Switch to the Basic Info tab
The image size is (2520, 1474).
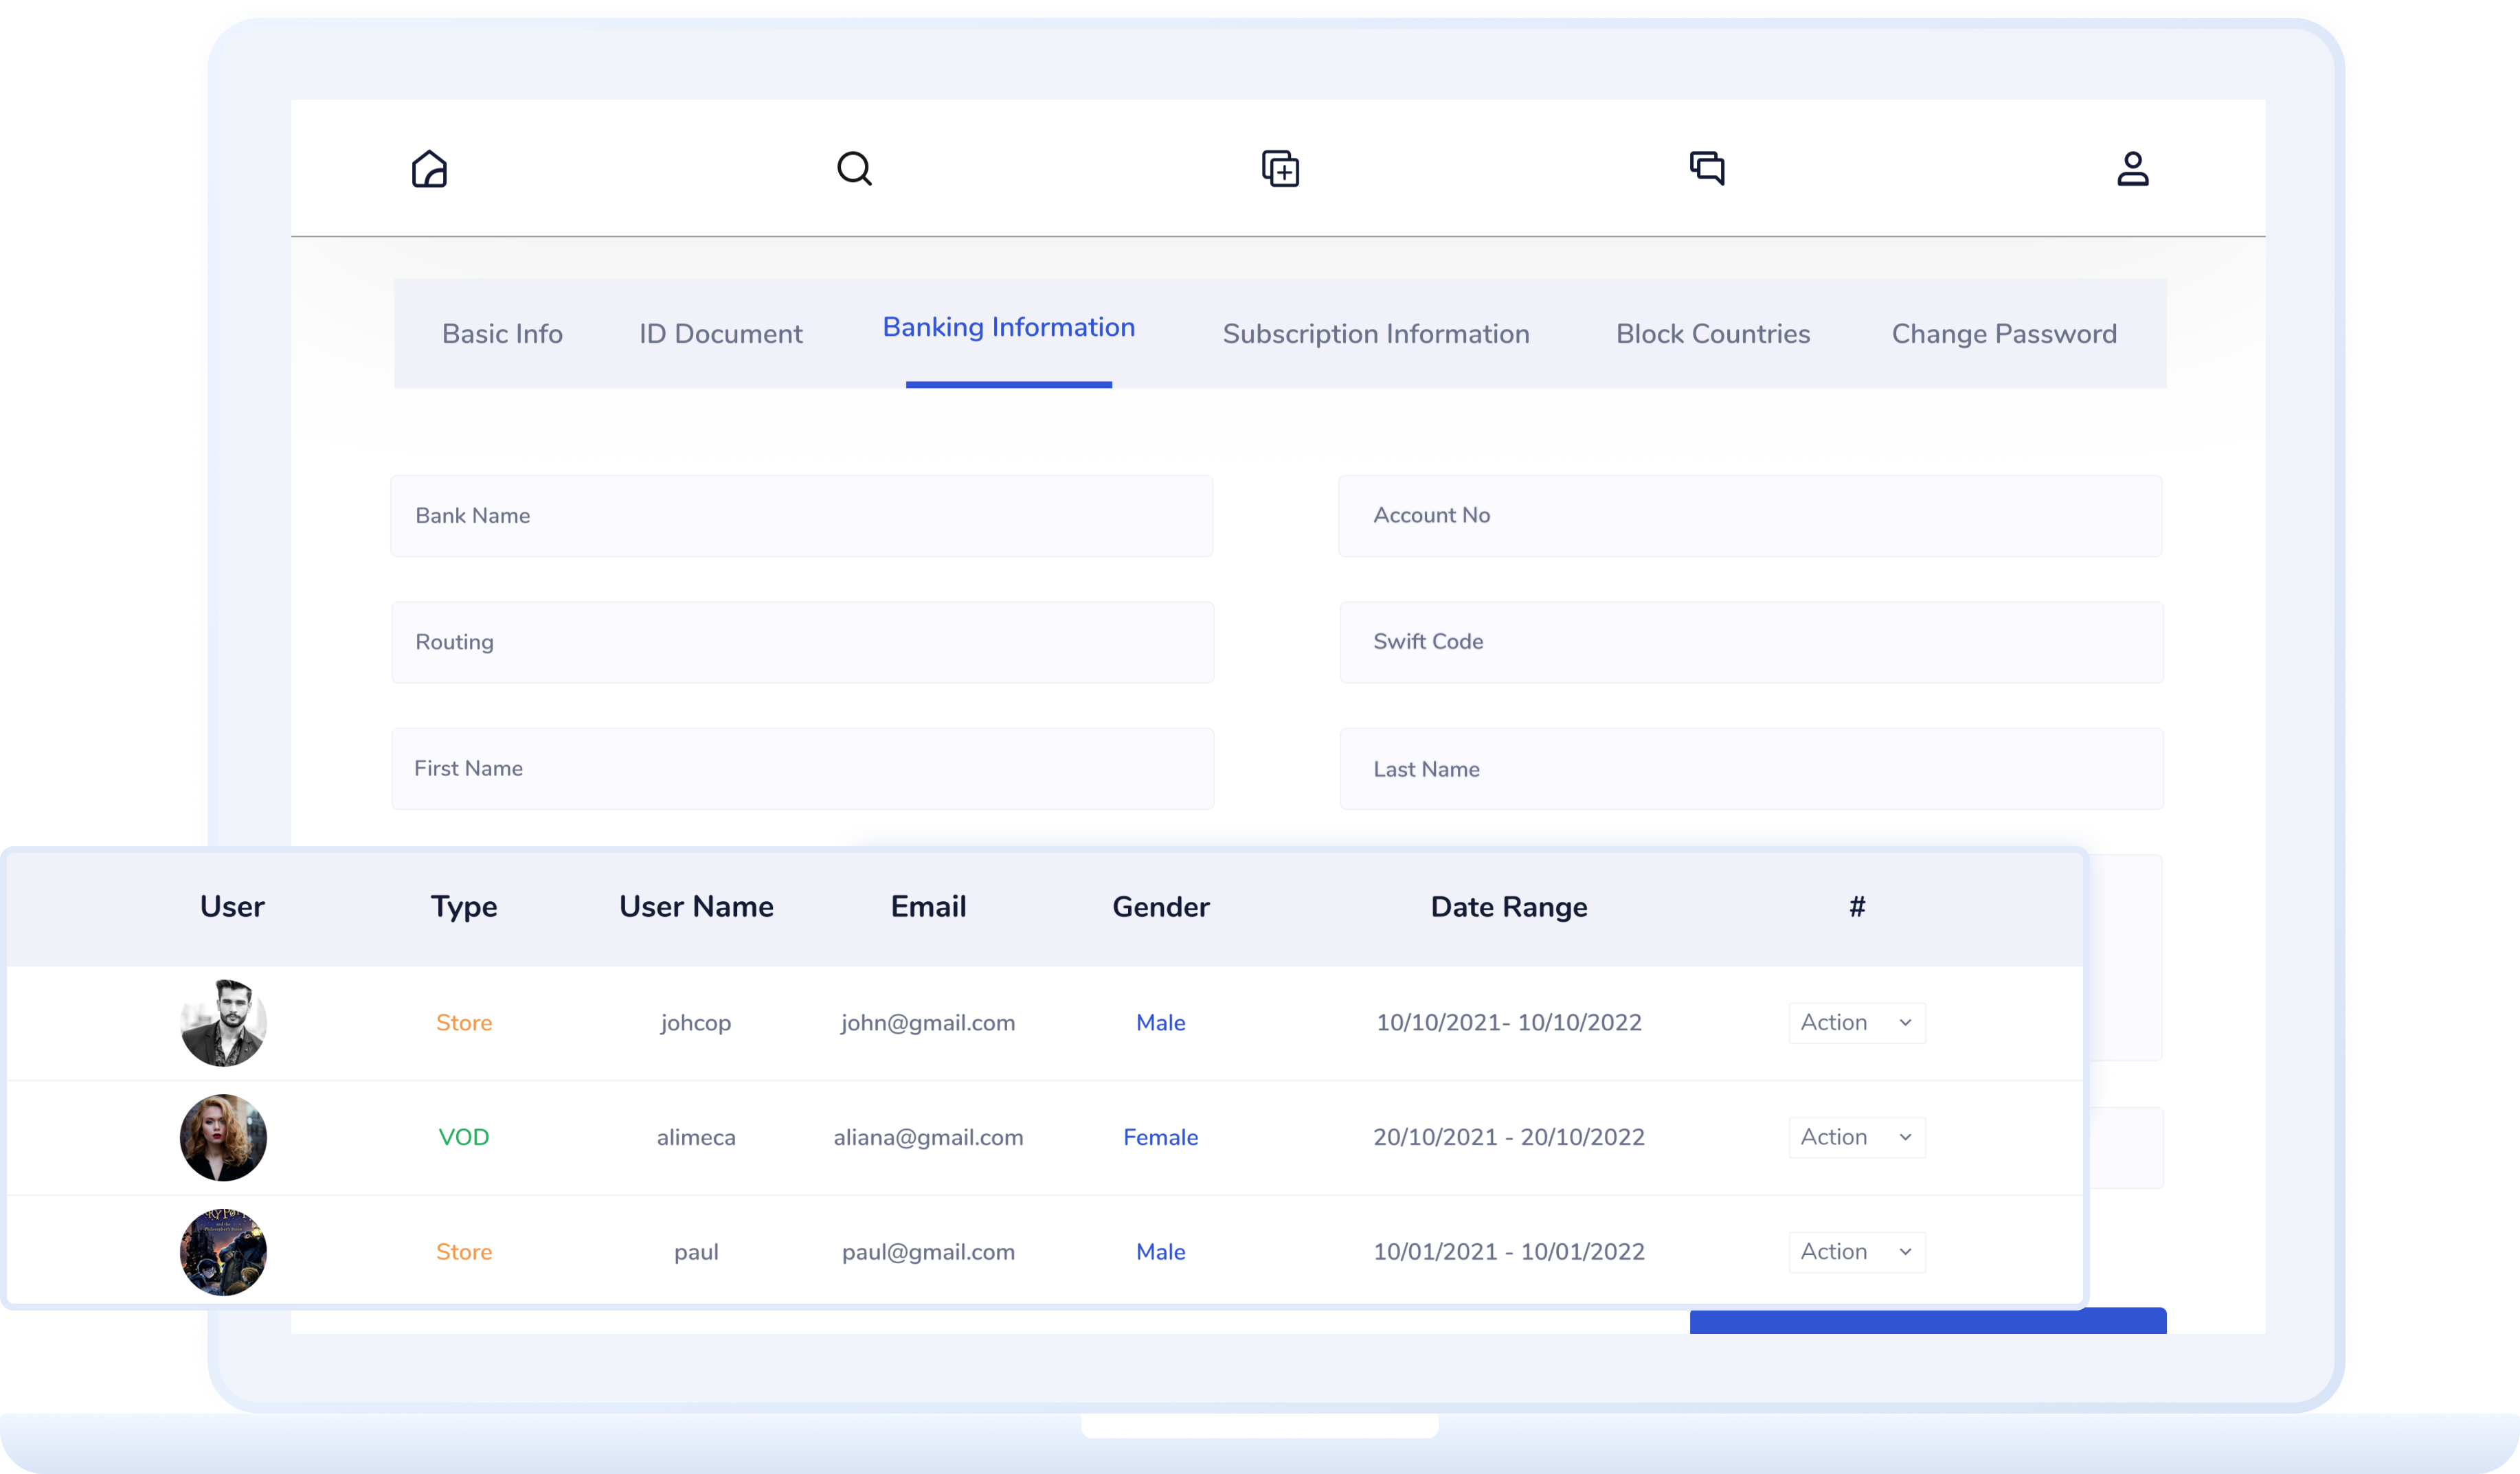click(502, 334)
